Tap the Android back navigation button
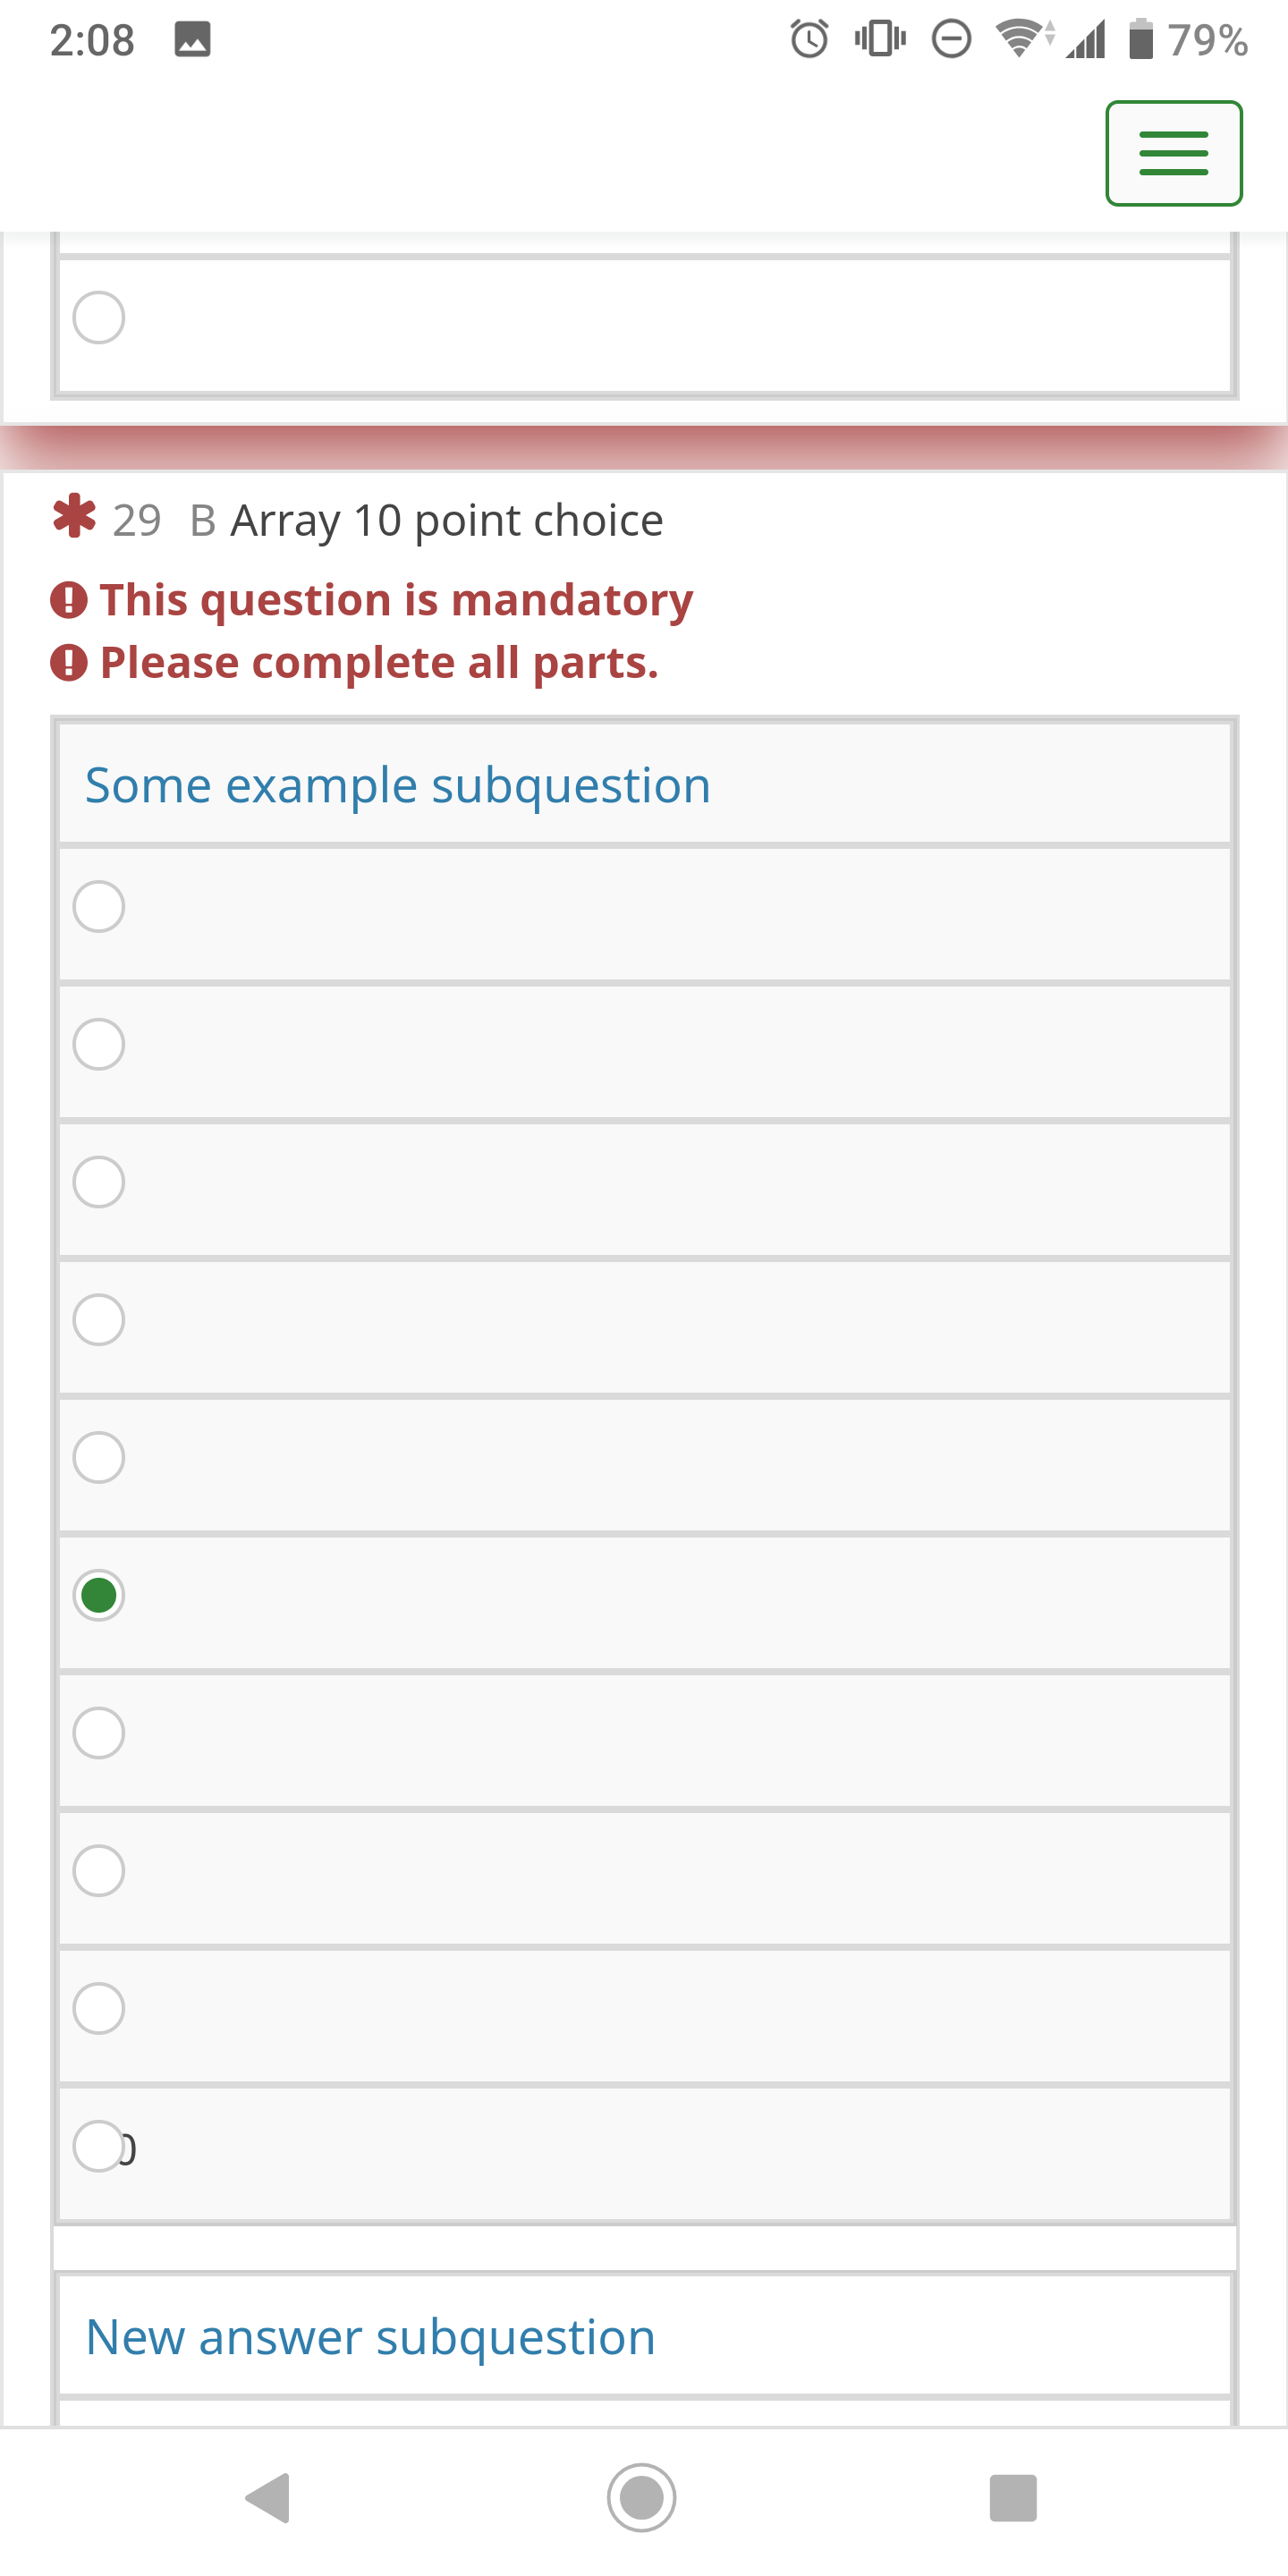The image size is (1288, 2576). click(x=268, y=2497)
